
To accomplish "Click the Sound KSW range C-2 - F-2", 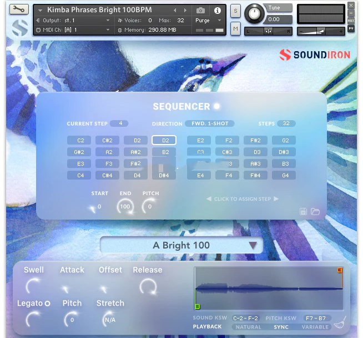I will coord(245,319).
